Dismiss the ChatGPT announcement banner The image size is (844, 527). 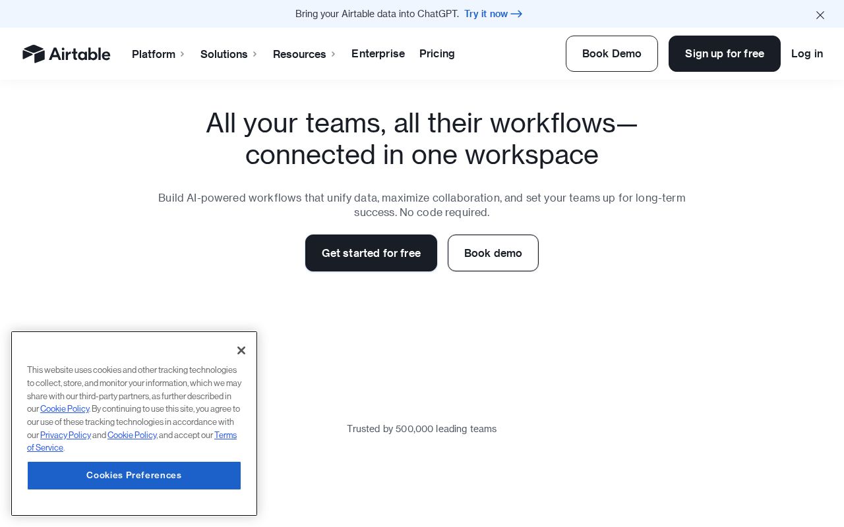(x=820, y=14)
